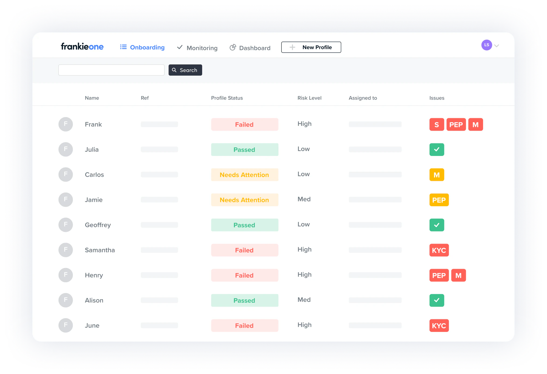Click Geoffrey's Passed status label
Screen dimensions: 547x374
pos(244,225)
